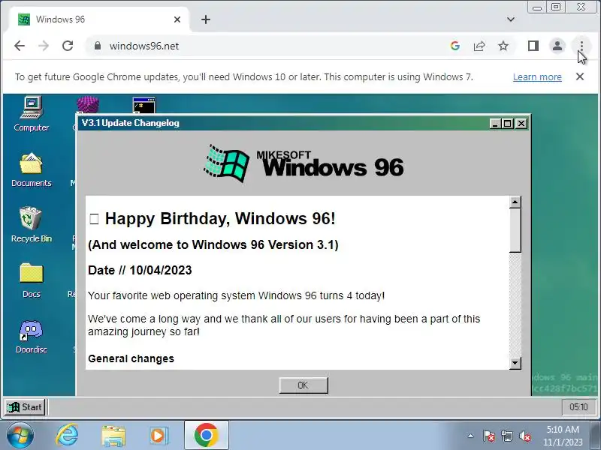Screen dimensions: 601x450
Task: Show hidden system tray icons
Action: [x=471, y=436]
